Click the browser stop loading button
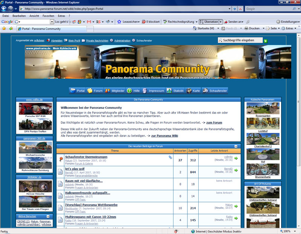 pyautogui.click(x=240, y=8)
